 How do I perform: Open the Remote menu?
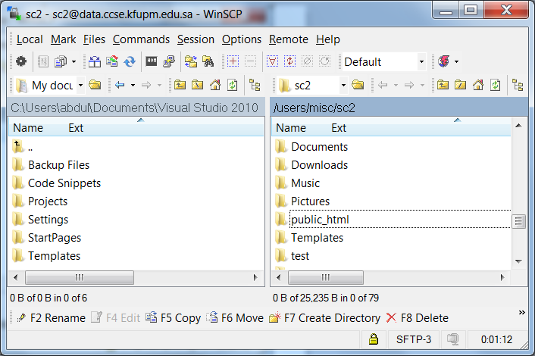(x=289, y=39)
